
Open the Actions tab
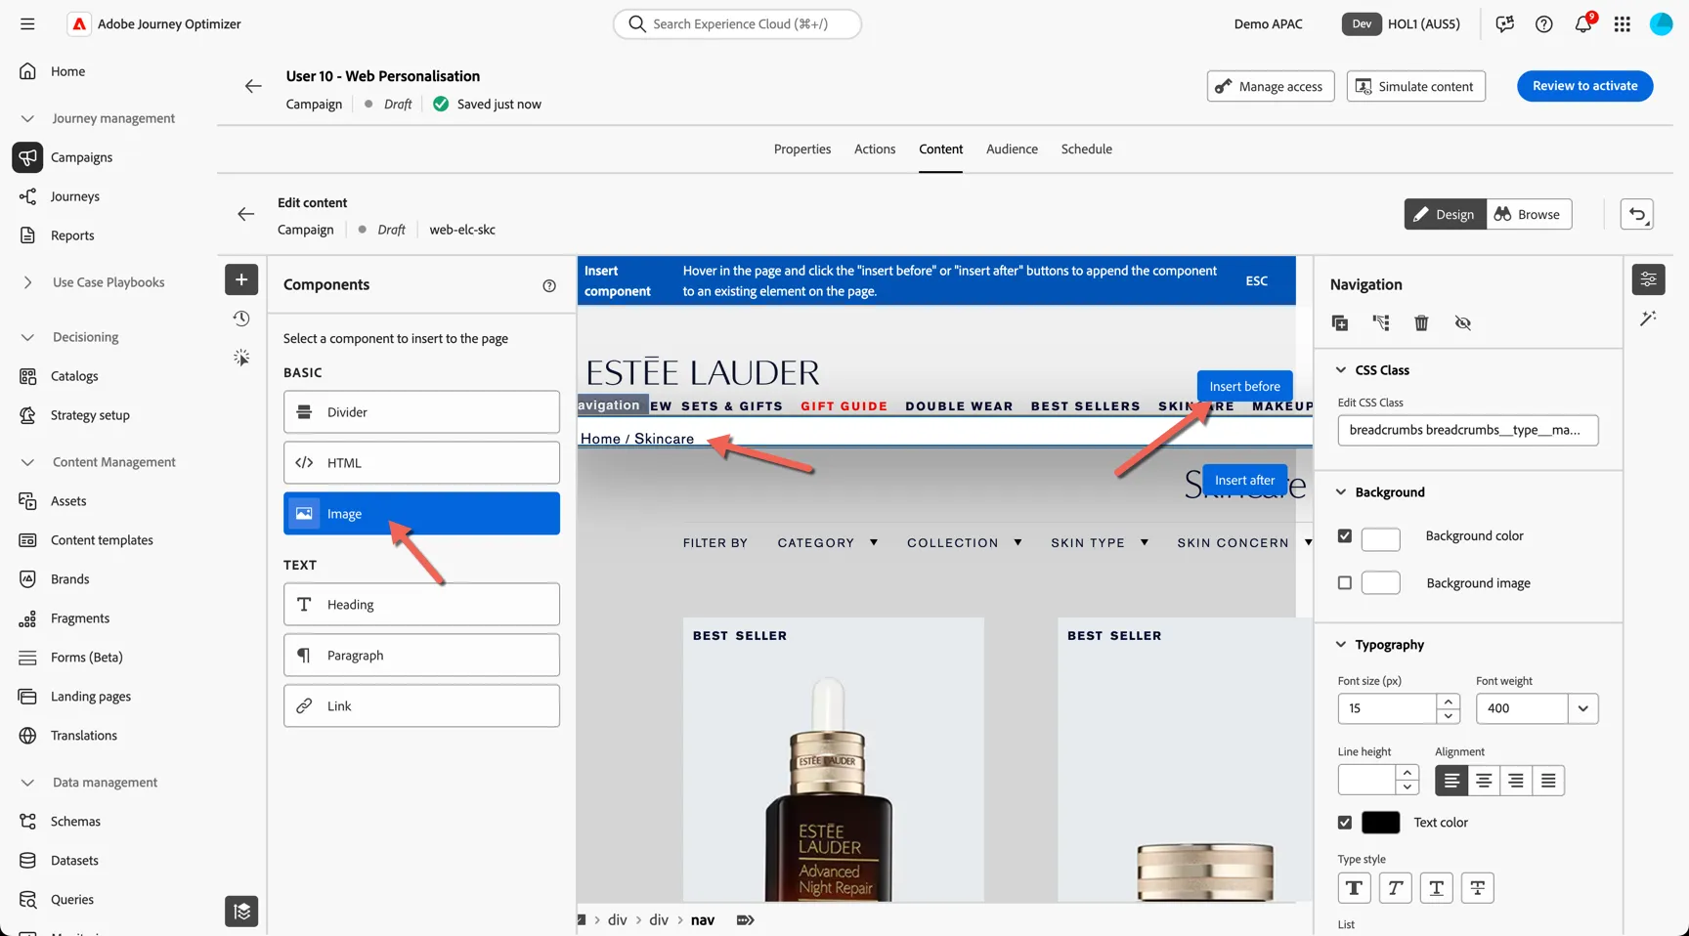[875, 149]
